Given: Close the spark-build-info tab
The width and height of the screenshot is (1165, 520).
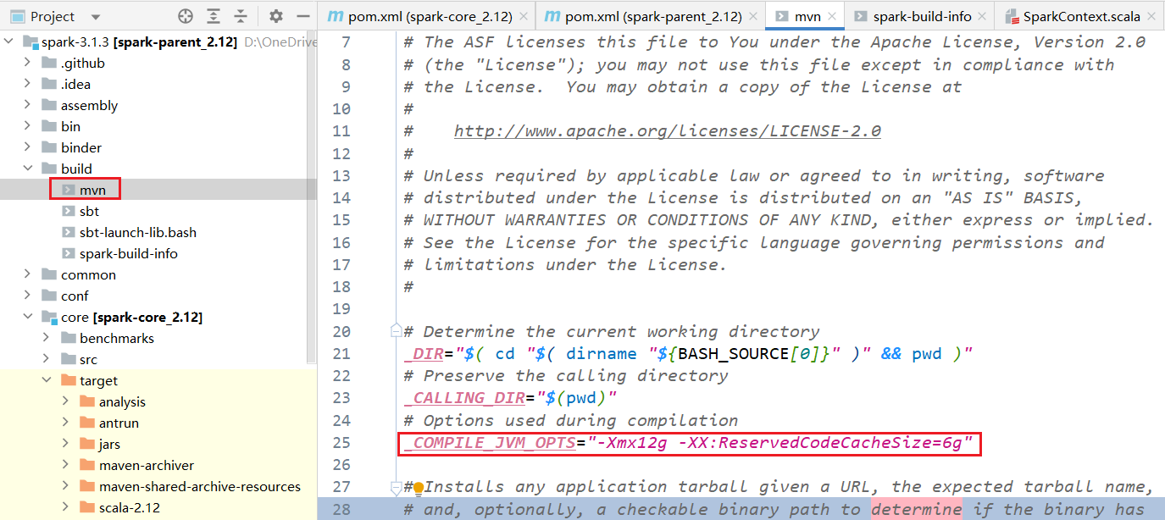Looking at the screenshot, I should tap(983, 16).
